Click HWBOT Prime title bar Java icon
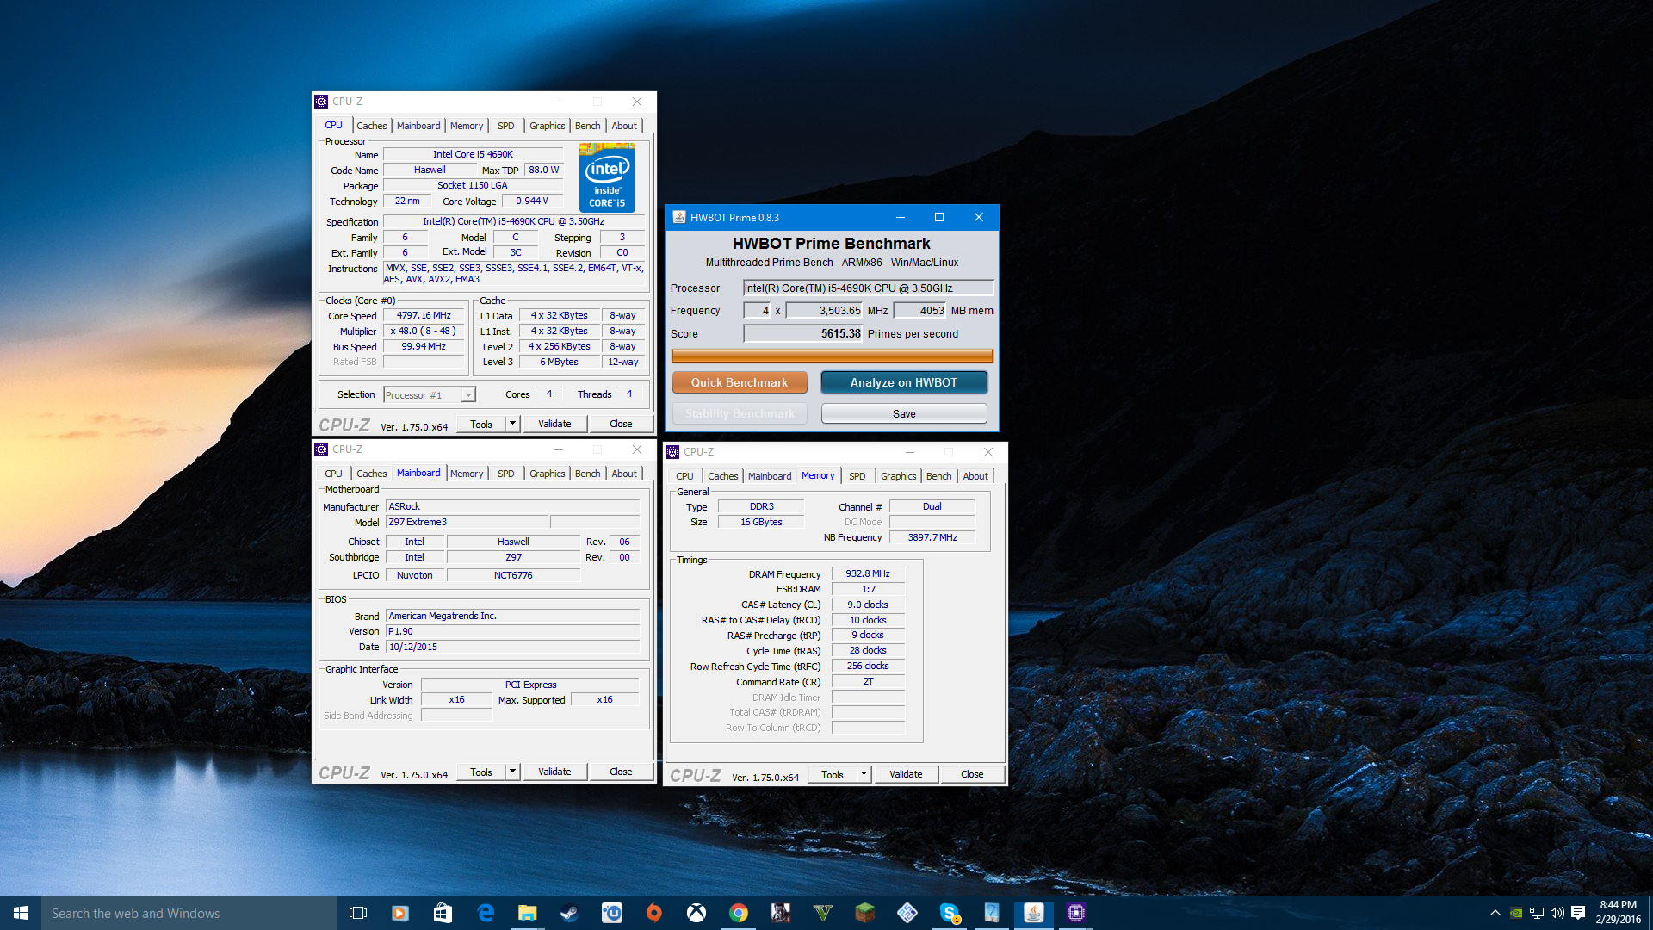The image size is (1653, 930). point(678,217)
